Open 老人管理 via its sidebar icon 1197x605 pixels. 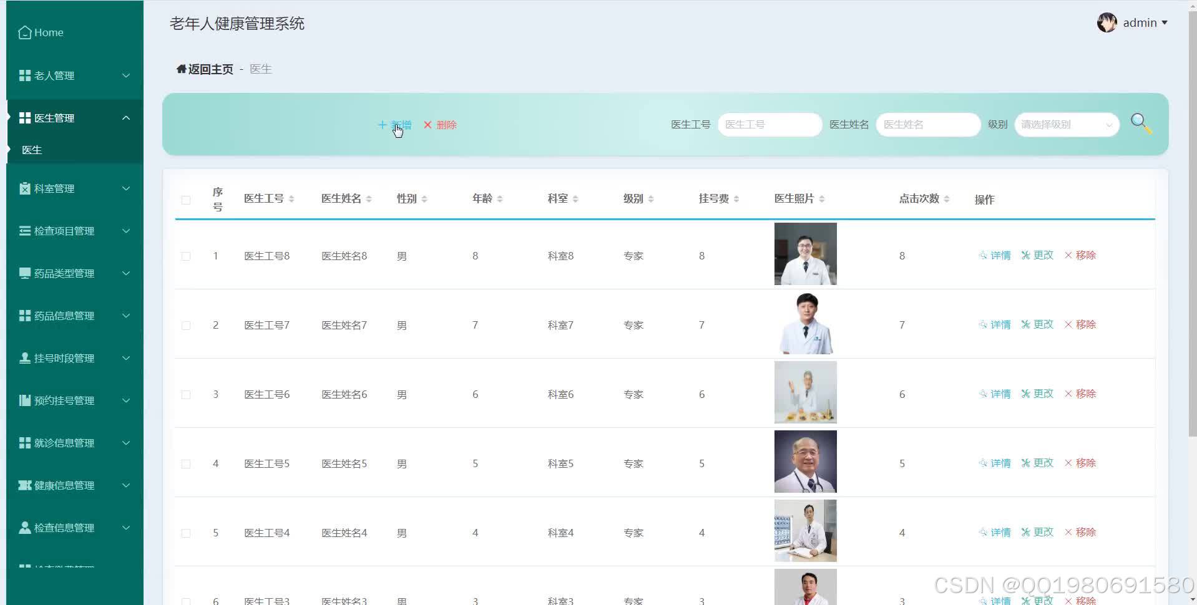[x=24, y=75]
